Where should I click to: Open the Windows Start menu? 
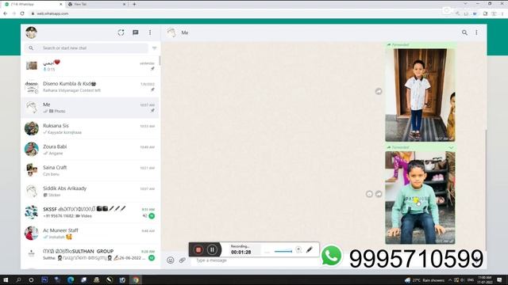coord(6,279)
